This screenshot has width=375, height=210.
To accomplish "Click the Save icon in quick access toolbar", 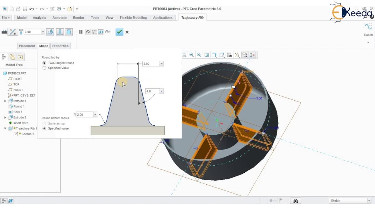I will (25, 9).
